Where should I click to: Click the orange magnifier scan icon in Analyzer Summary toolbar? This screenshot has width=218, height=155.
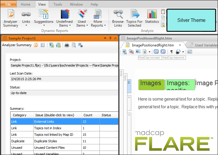point(36,45)
